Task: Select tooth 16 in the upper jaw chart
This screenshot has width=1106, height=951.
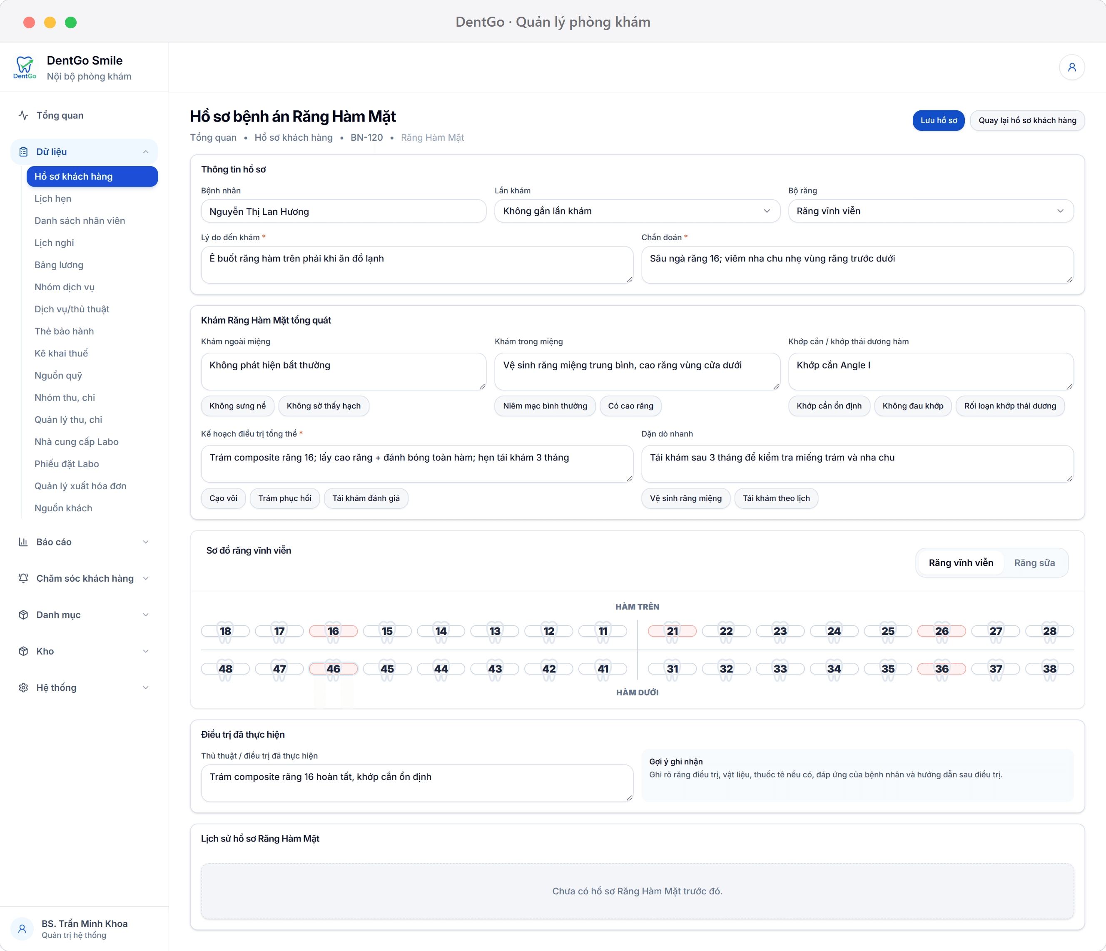Action: click(333, 631)
